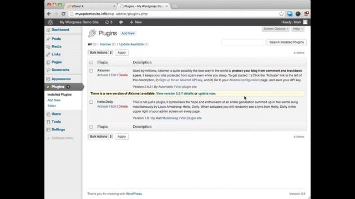
Task: Bookmark page with the star icon
Action: (281, 14)
